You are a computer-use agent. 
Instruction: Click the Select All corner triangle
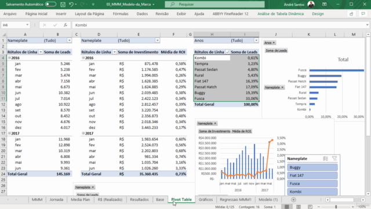point(3,35)
